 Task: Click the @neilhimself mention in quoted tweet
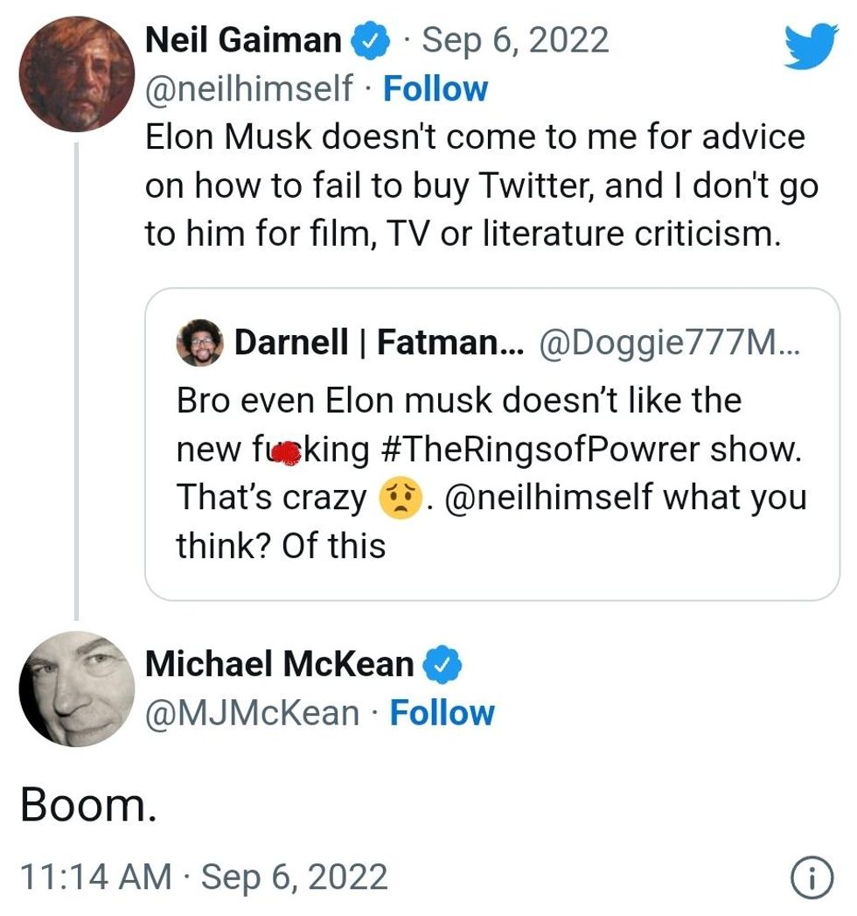pos(550,498)
